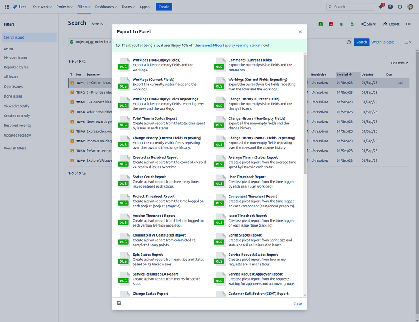Click the user profile avatar
419x322 pixels.
pyautogui.click(x=410, y=7)
